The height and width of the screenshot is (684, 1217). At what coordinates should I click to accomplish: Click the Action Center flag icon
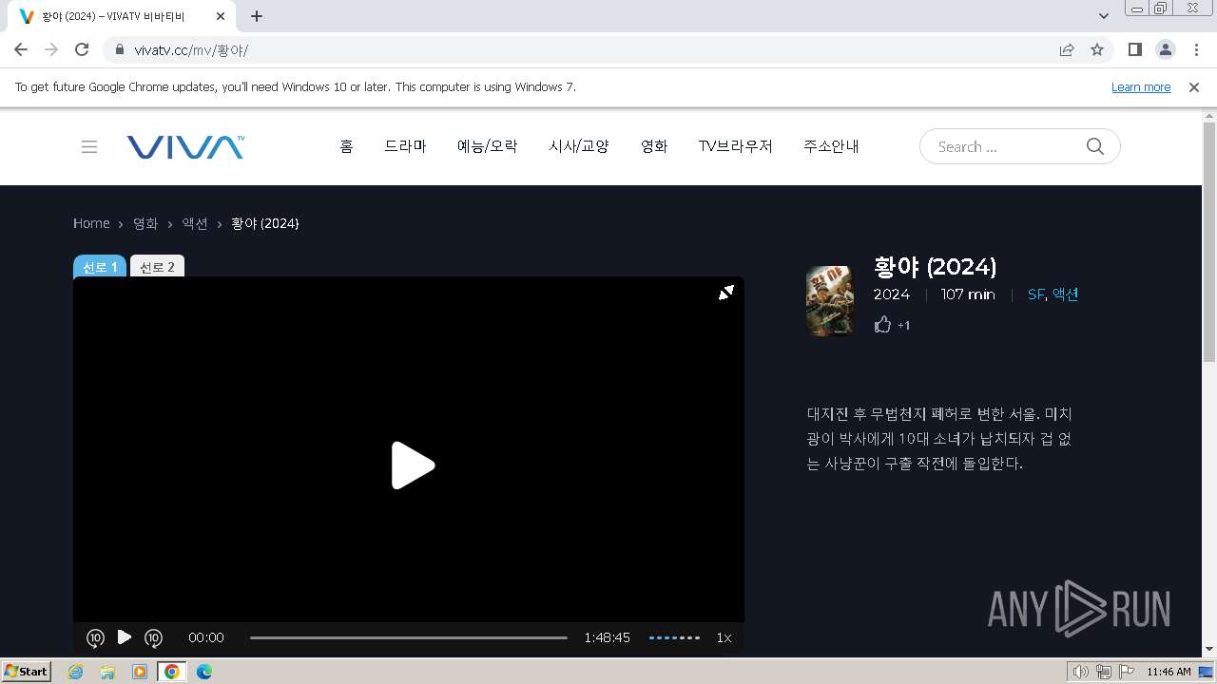[x=1127, y=672]
